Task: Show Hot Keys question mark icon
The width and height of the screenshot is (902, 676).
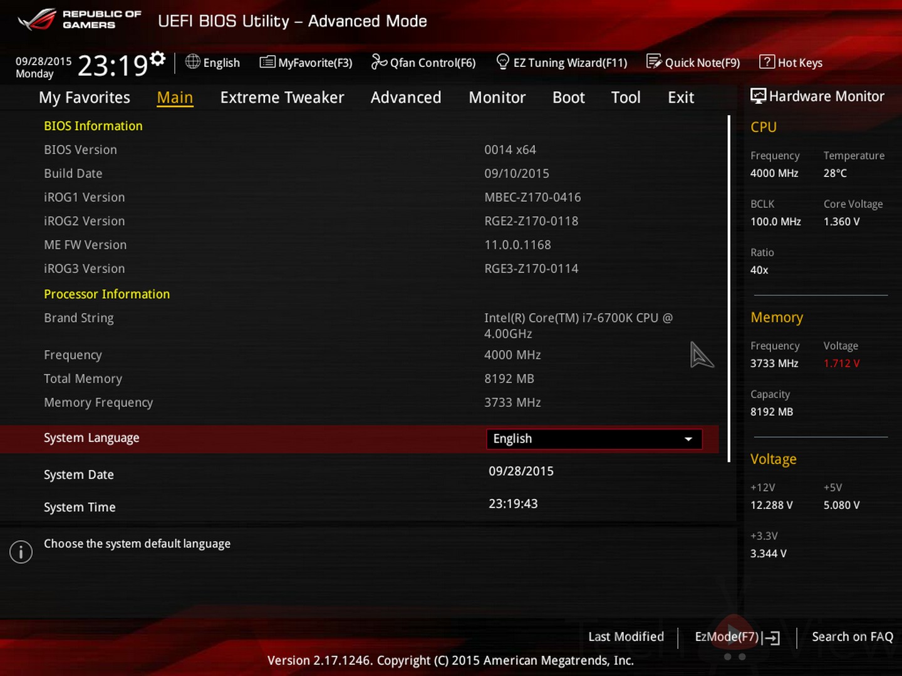Action: 767,61
